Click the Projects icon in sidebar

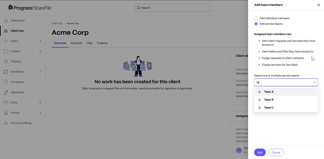tap(6, 62)
